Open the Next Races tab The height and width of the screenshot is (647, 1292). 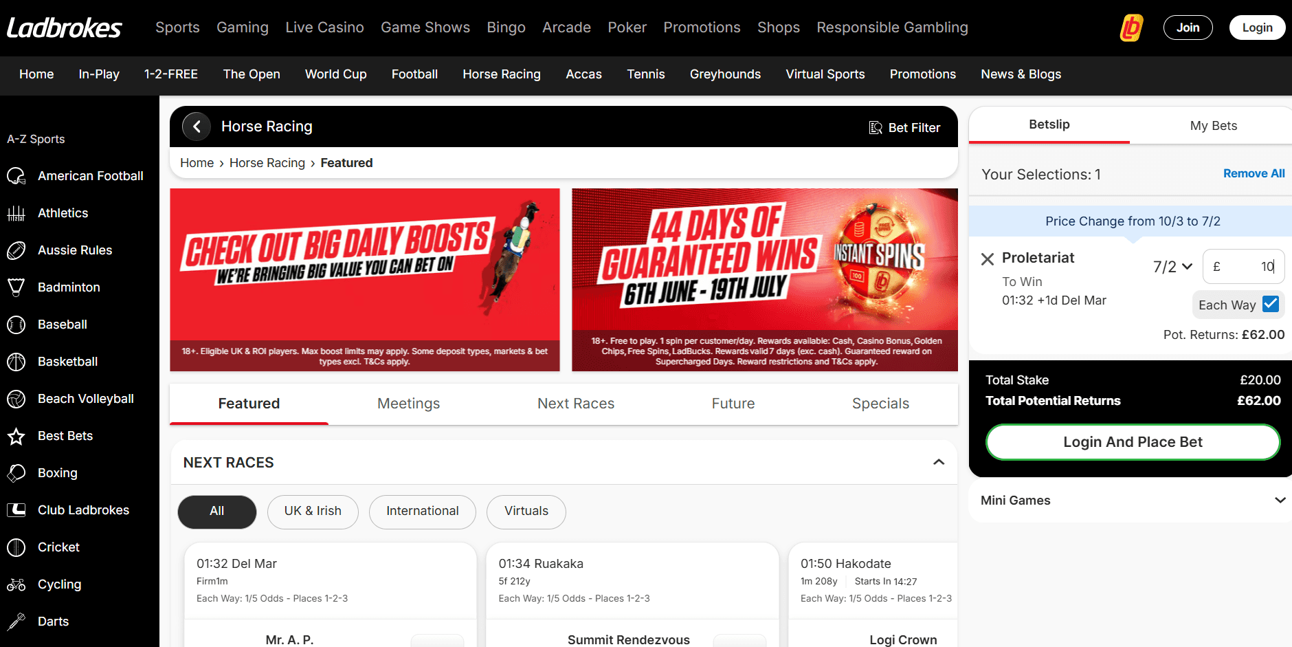[x=576, y=404]
